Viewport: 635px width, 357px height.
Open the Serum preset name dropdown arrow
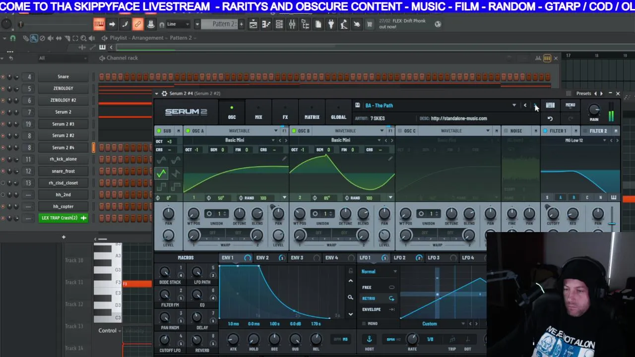pyautogui.click(x=514, y=105)
